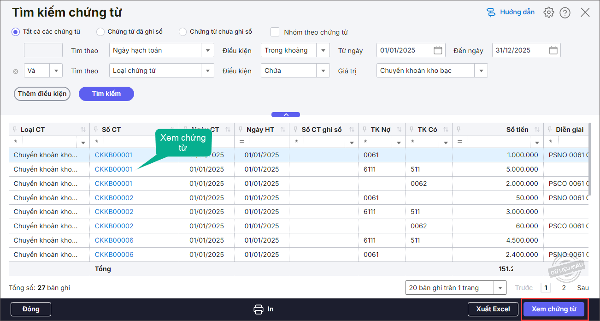Select Chứng từ chưa ghi sổ option
This screenshot has height=321, width=600.
(183, 32)
